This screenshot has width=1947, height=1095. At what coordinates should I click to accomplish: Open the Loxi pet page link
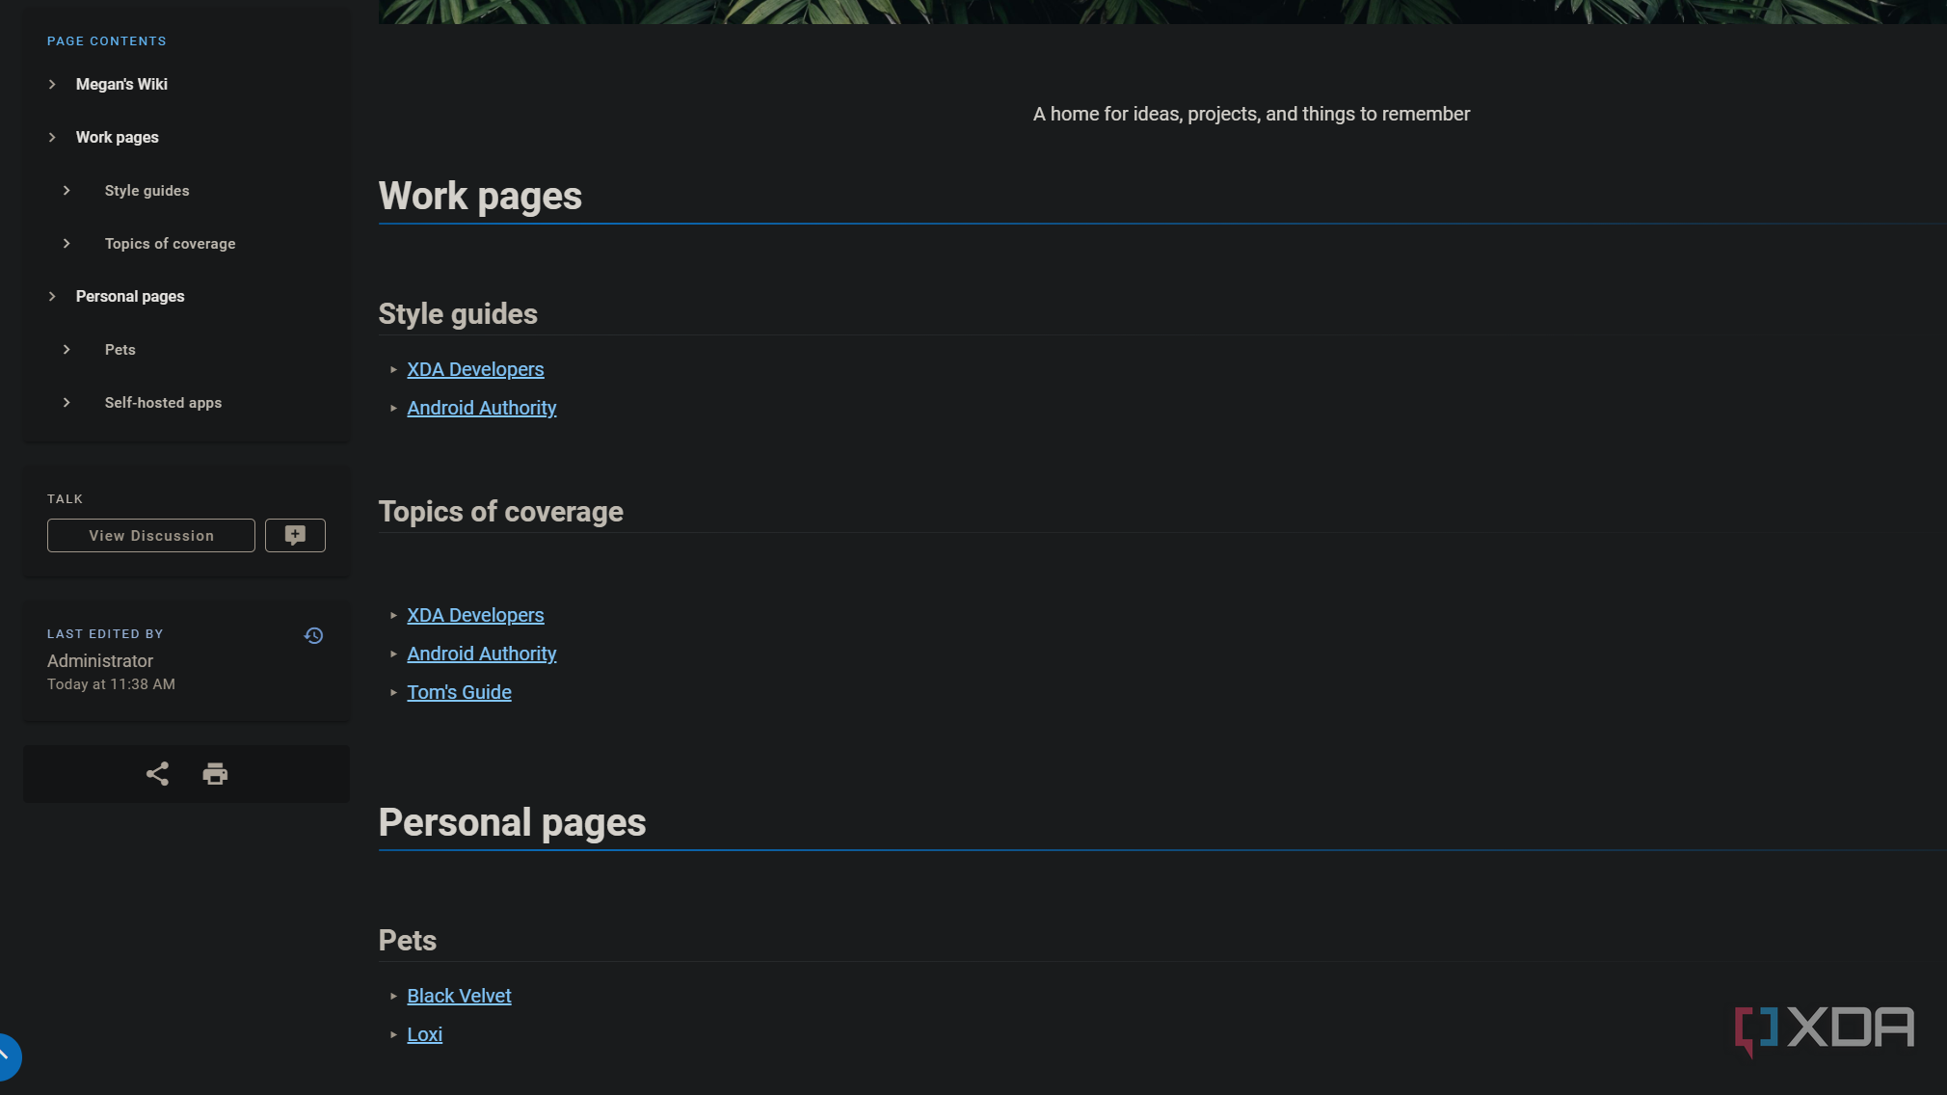(424, 1035)
